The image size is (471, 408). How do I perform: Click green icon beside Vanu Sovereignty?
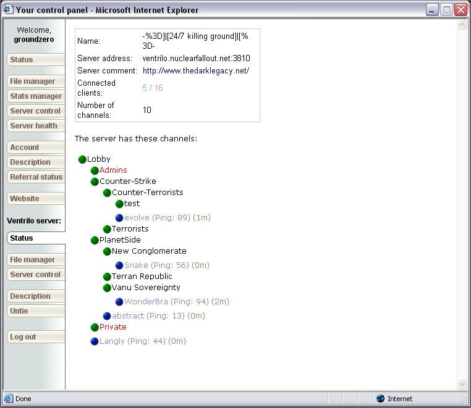[107, 288]
